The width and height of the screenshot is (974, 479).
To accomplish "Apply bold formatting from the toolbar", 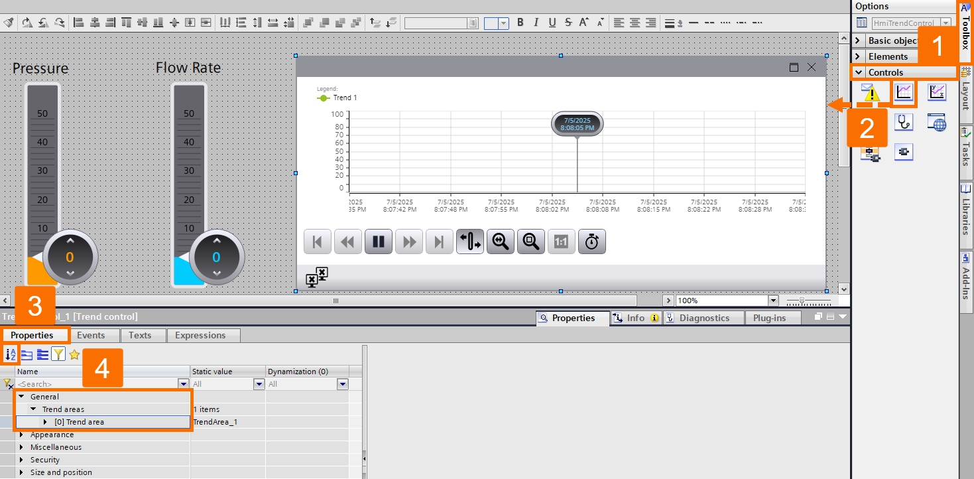I will 520,22.
